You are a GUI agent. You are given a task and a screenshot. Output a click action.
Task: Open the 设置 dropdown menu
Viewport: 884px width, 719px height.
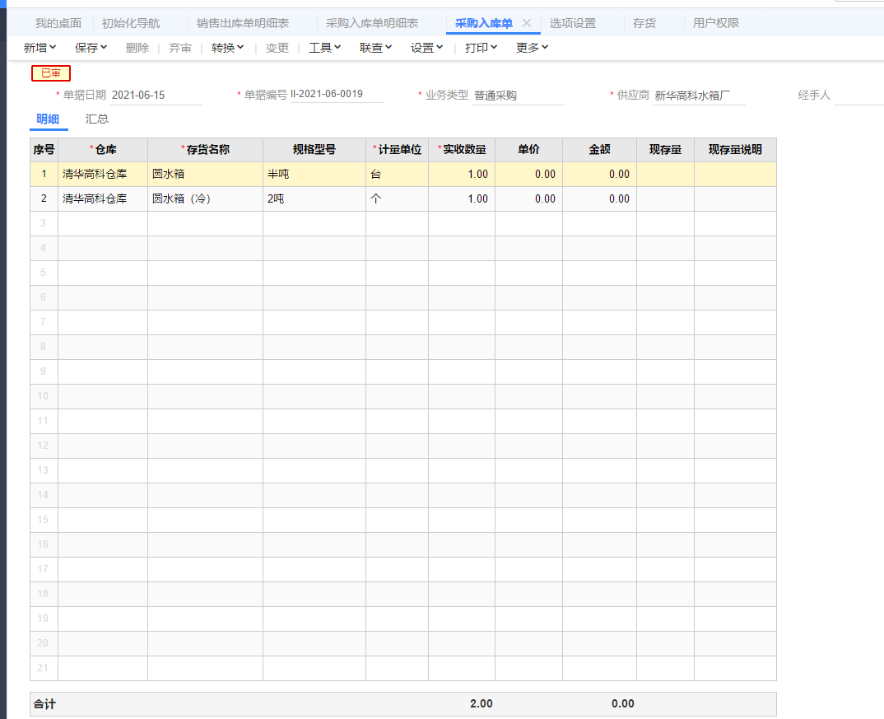coord(427,48)
